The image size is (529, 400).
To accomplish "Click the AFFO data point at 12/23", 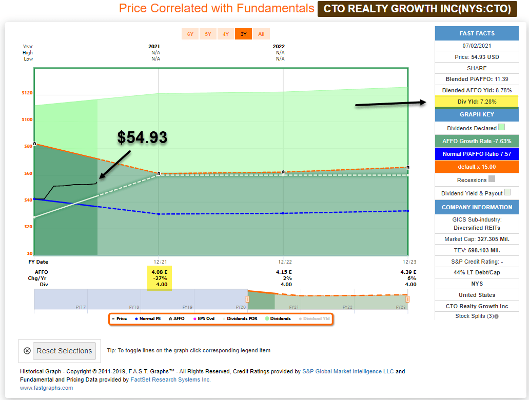I will pyautogui.click(x=408, y=167).
